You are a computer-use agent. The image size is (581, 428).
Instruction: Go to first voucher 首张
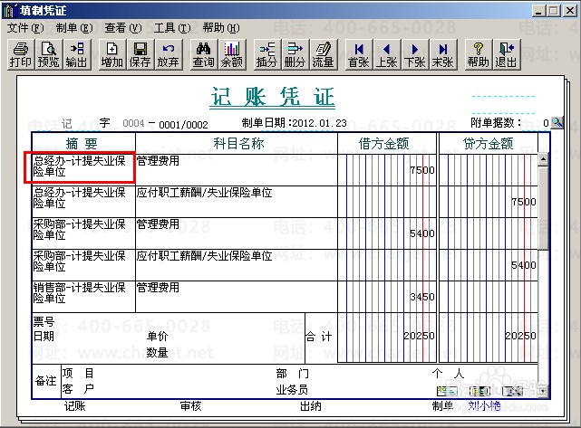[358, 55]
